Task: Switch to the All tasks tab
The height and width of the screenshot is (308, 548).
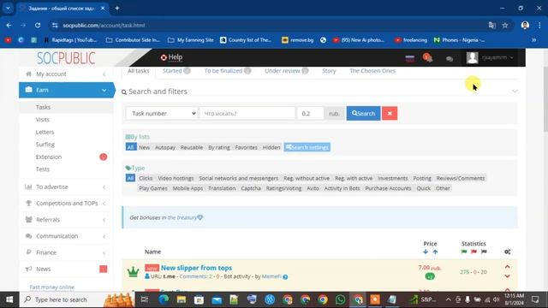Action: coord(139,71)
